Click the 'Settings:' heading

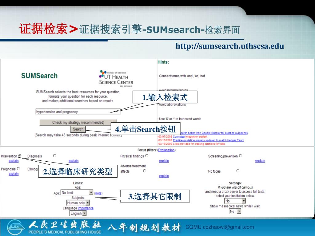[235, 183]
